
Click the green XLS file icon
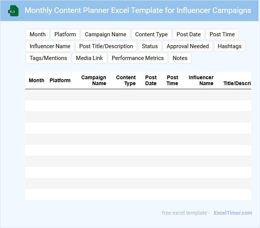coord(13,11)
